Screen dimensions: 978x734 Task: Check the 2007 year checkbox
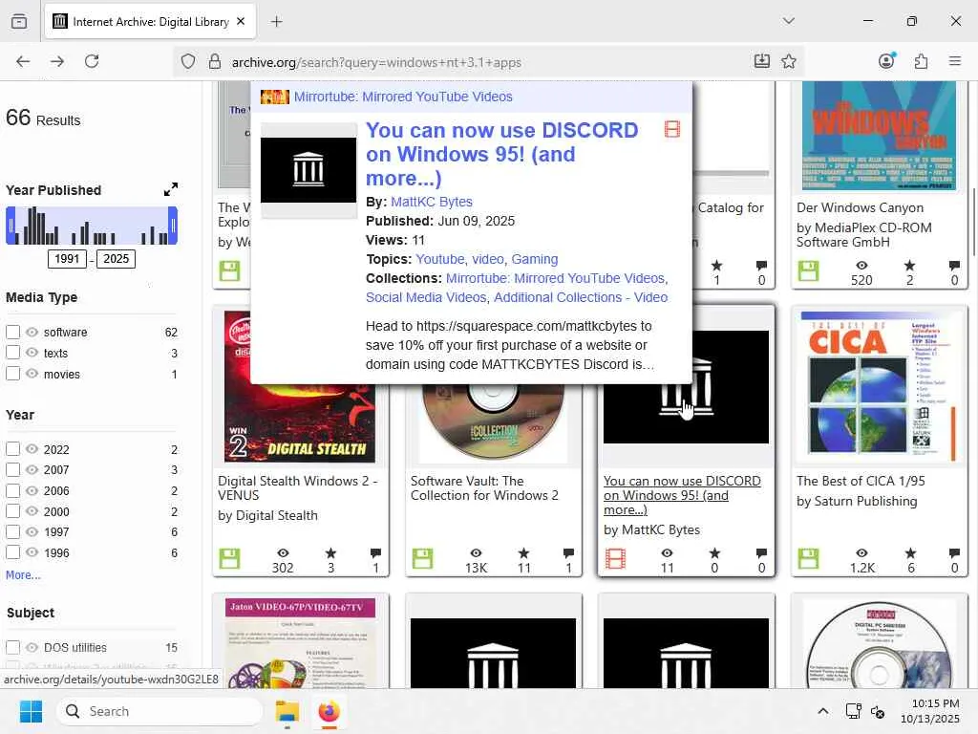[13, 469]
